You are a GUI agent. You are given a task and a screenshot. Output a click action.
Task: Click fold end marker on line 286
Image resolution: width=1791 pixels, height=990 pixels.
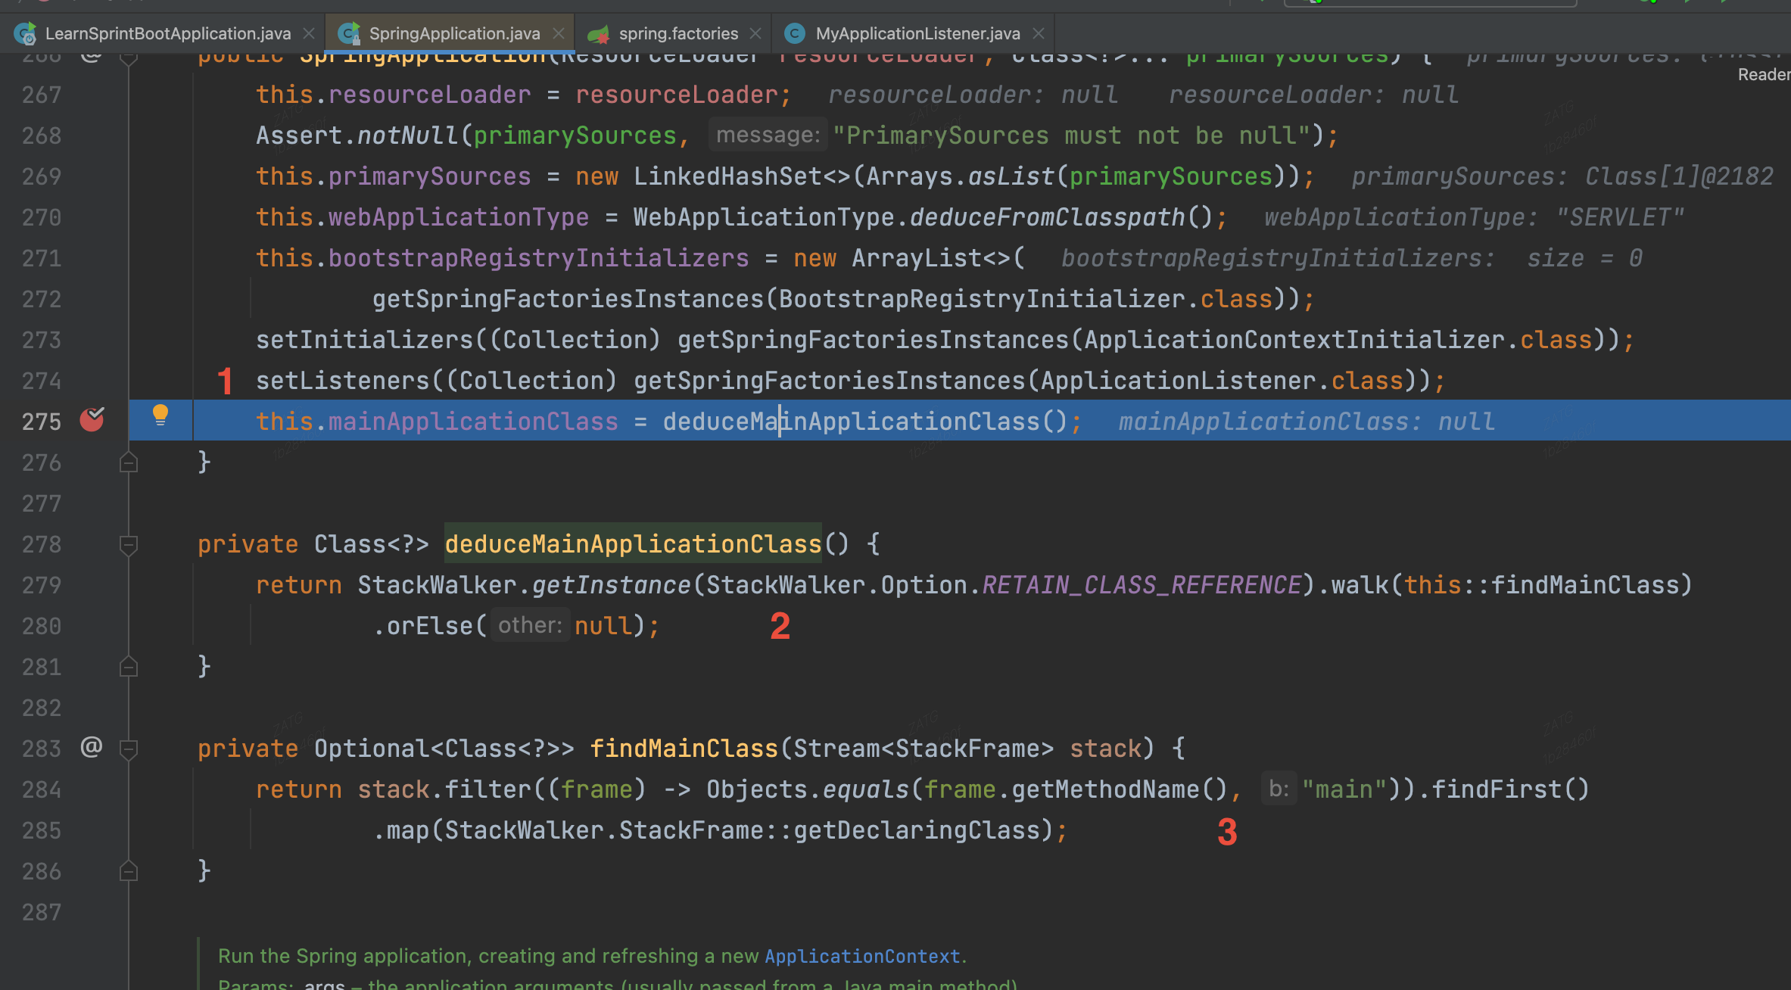[x=129, y=871]
